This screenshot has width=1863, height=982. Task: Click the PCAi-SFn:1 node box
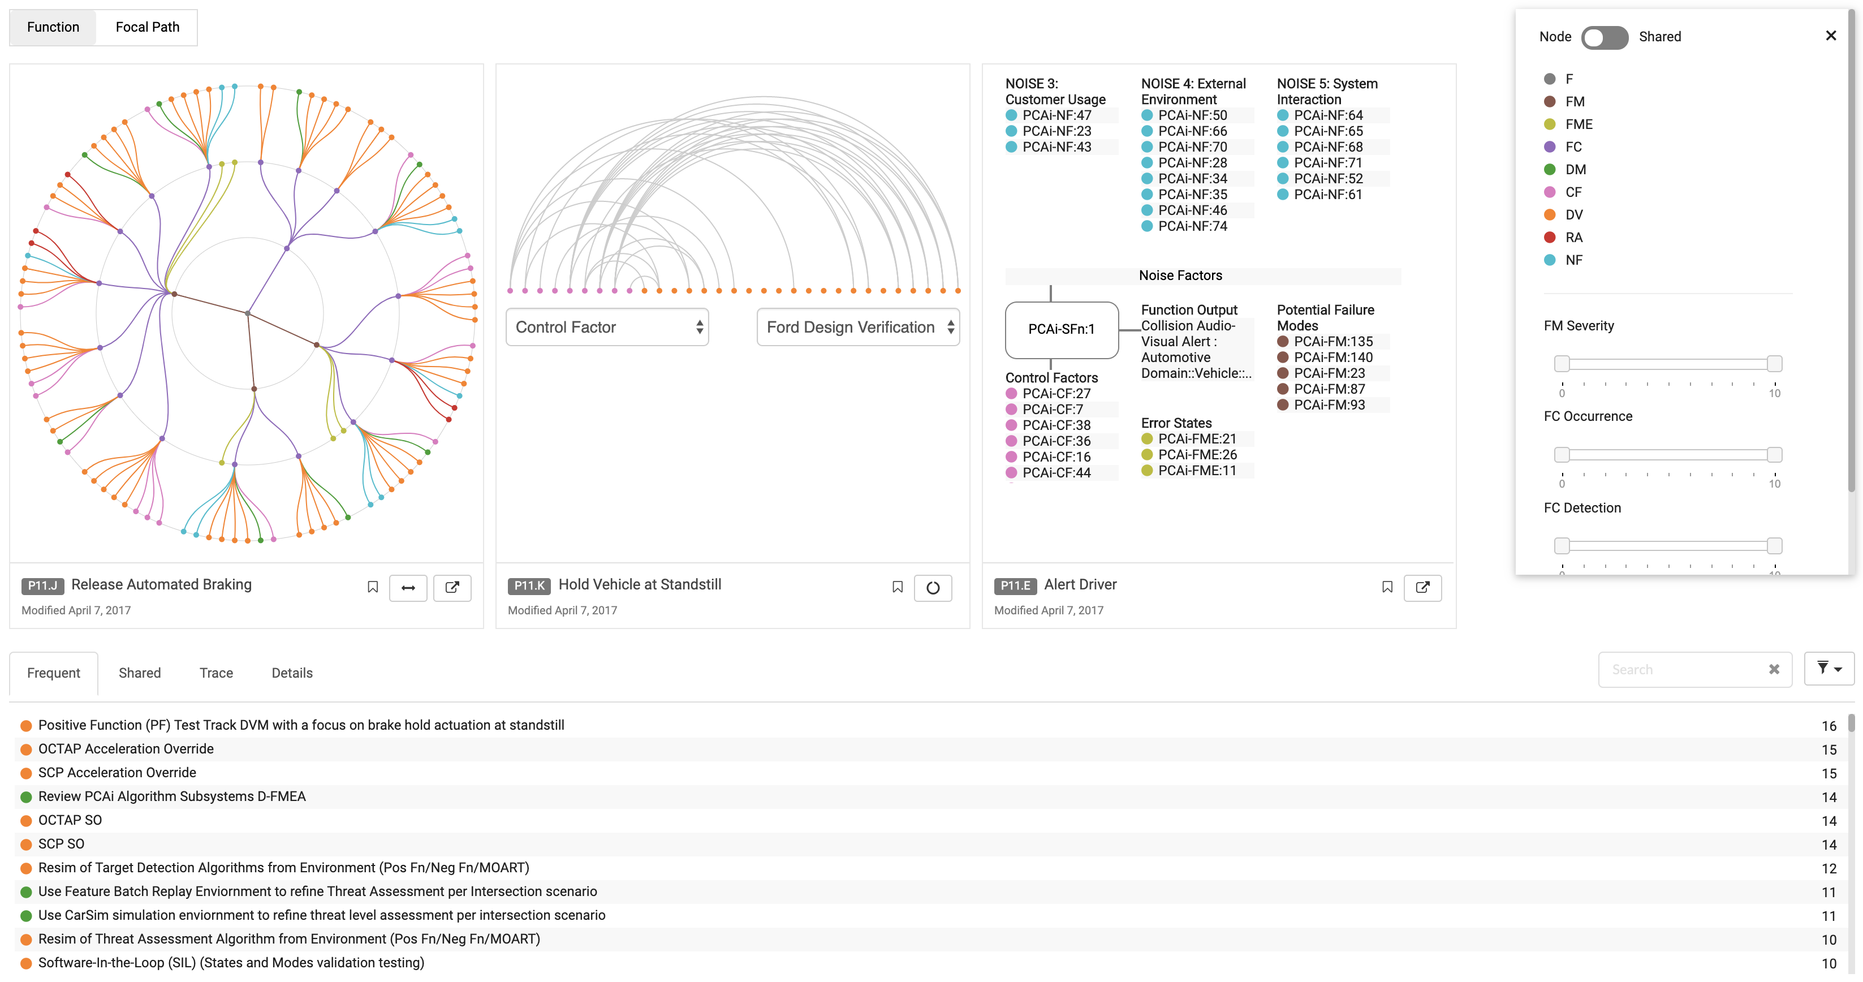(x=1061, y=329)
